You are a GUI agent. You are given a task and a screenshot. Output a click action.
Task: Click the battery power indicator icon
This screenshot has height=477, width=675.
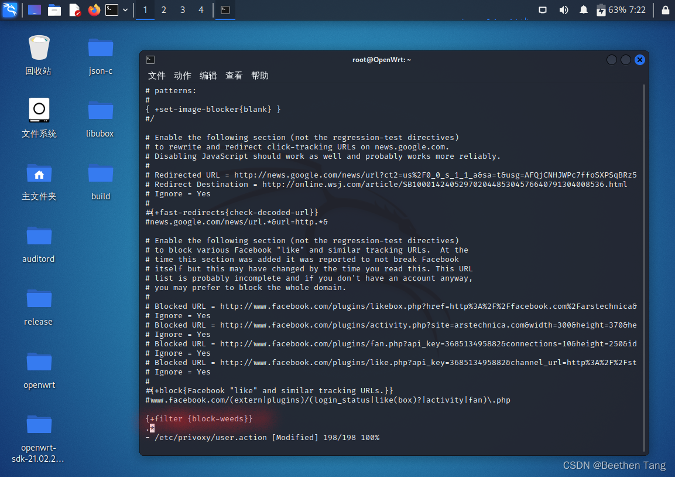coord(601,10)
